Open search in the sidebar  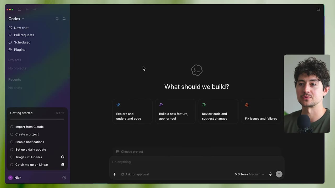(x=57, y=19)
